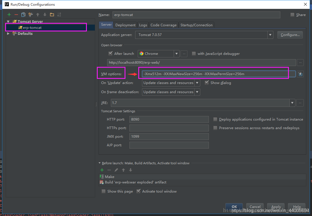The width and height of the screenshot is (312, 216).
Task: Edit defaults with the wrench icon
Action: [x=31, y=15]
